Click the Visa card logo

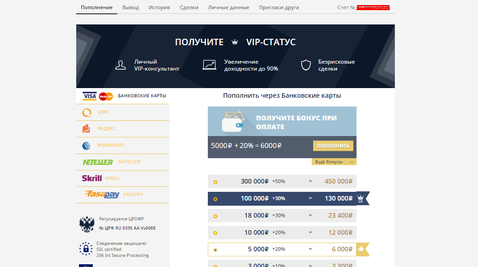[89, 96]
